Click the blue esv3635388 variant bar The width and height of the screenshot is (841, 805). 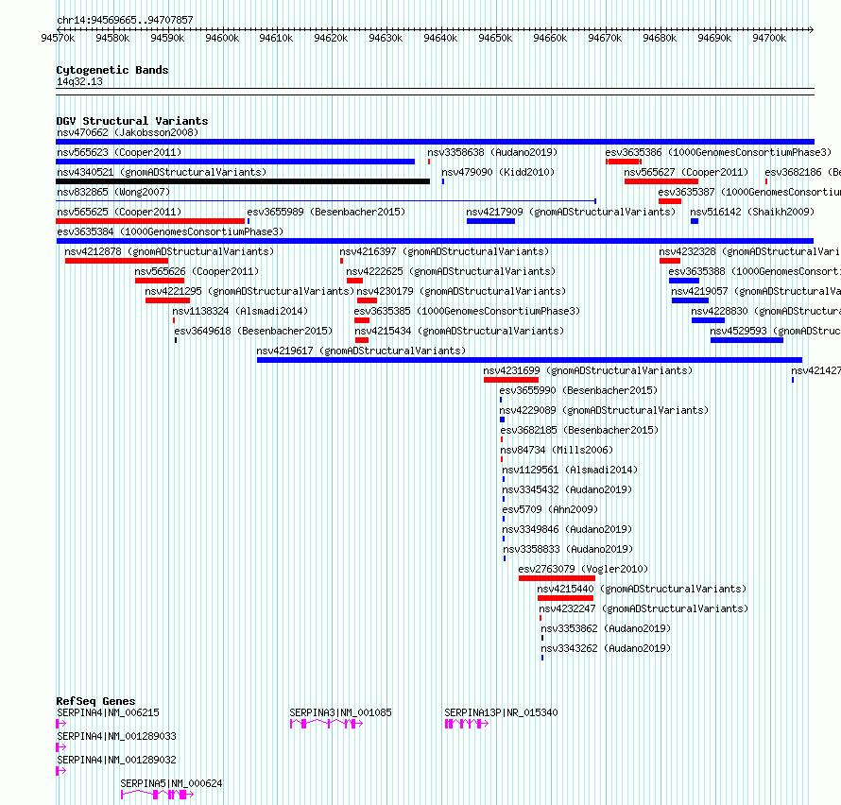click(x=684, y=281)
